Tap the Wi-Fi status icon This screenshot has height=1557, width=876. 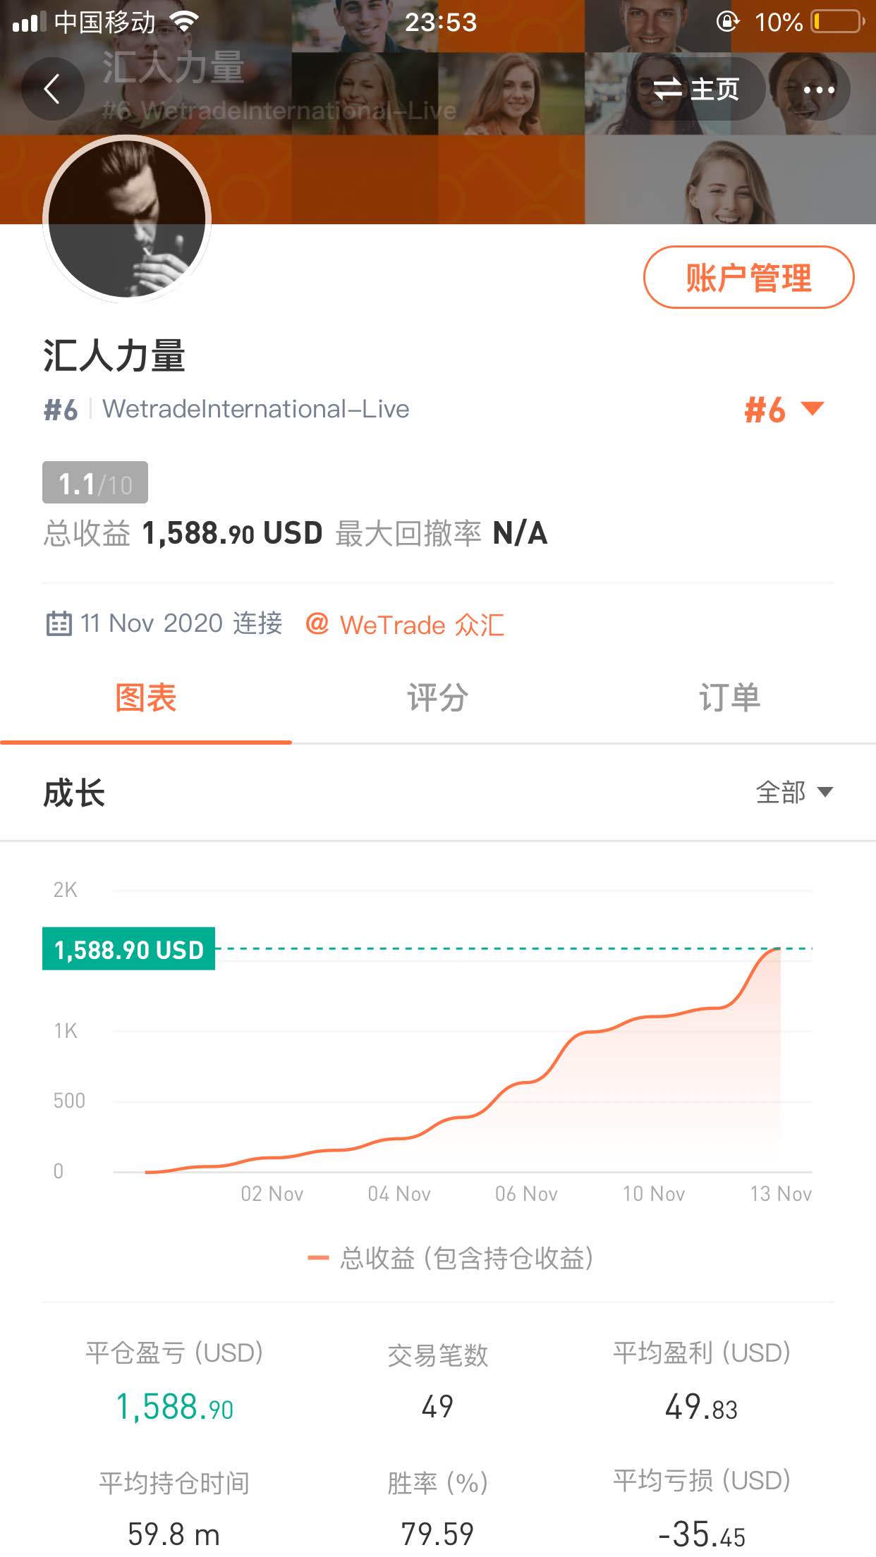tap(184, 22)
